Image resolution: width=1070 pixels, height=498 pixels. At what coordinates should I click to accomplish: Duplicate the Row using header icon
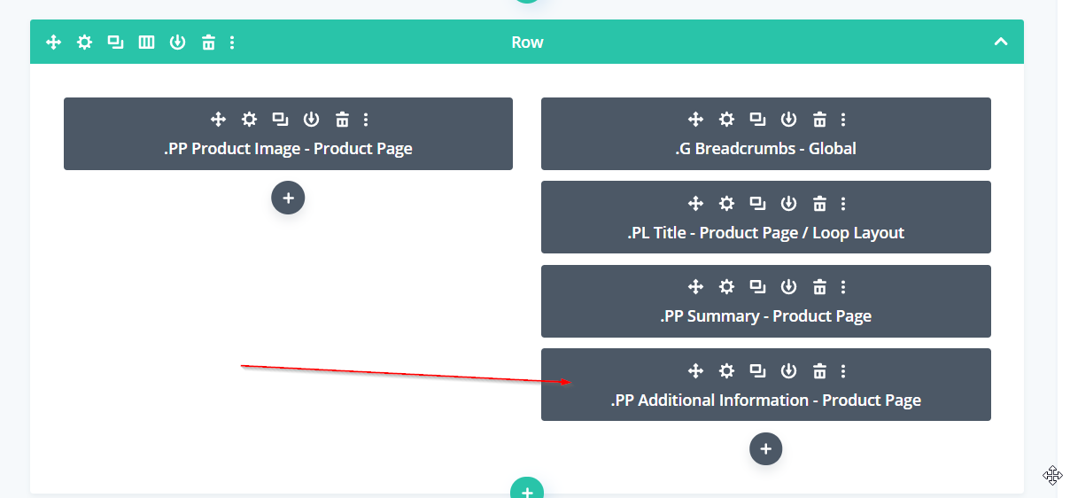(x=115, y=42)
